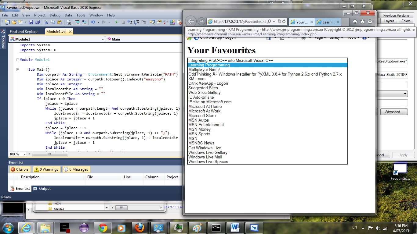Click the Stop Debugging square icon
The height and width of the screenshot is (234, 417).
click(x=123, y=22)
